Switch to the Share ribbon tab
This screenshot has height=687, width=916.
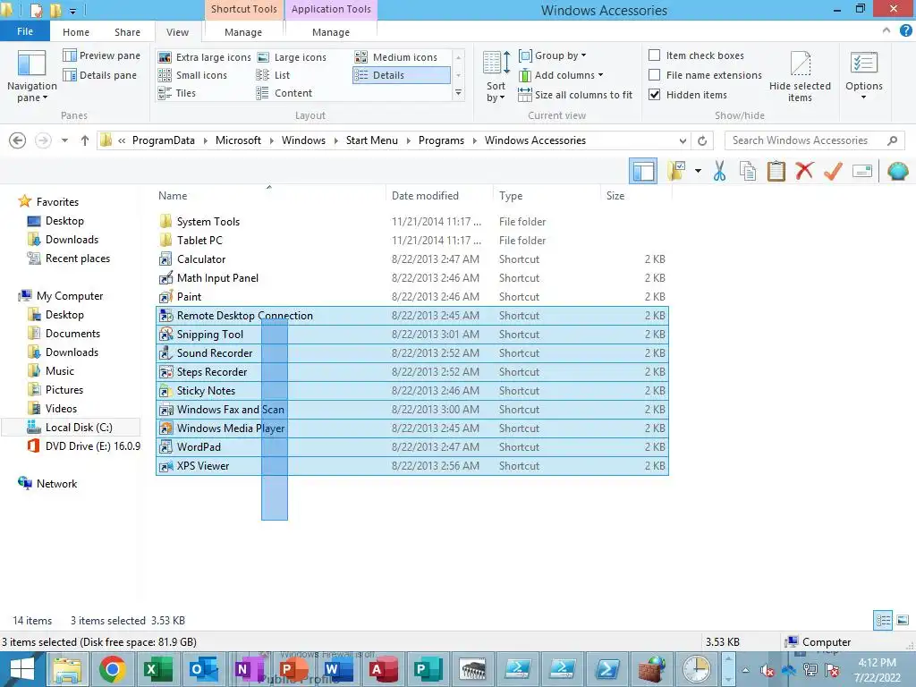point(127,32)
